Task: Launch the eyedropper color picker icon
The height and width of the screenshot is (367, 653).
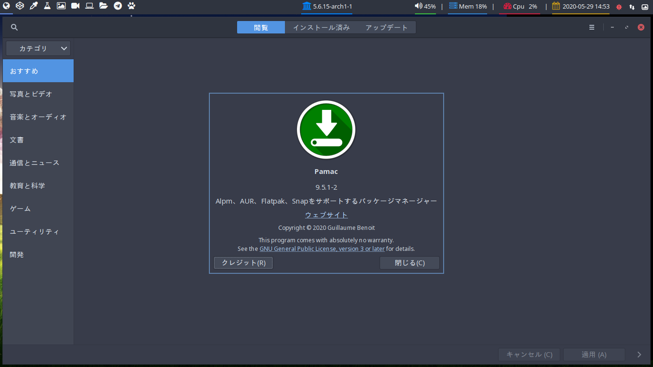Action: (x=33, y=6)
